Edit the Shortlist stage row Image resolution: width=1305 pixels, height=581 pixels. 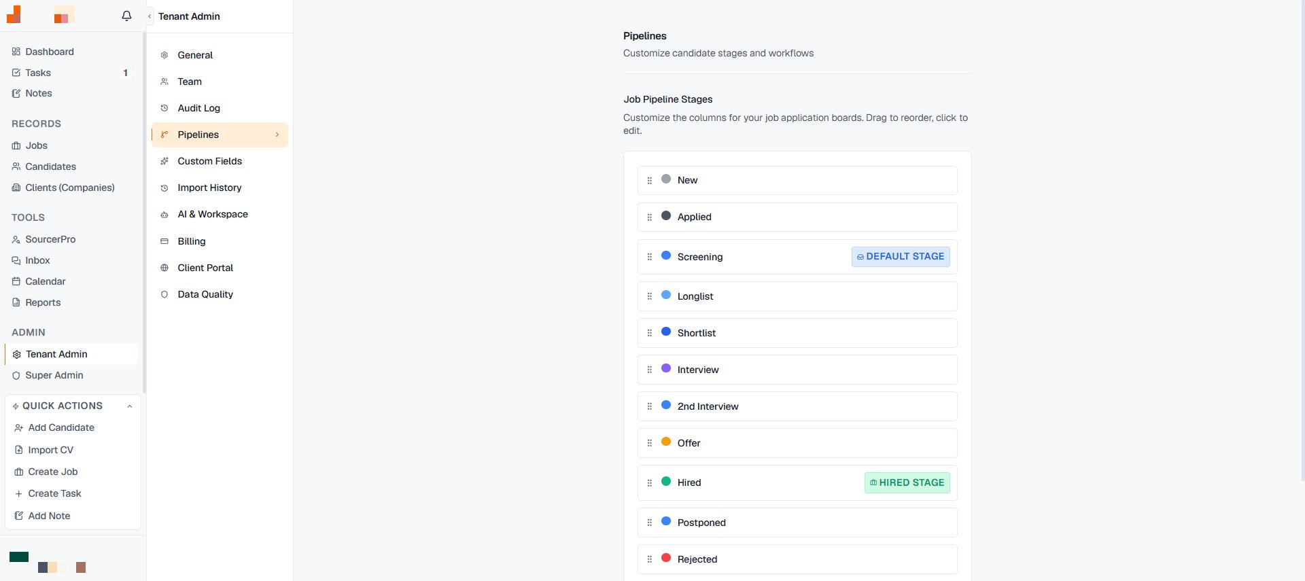797,333
